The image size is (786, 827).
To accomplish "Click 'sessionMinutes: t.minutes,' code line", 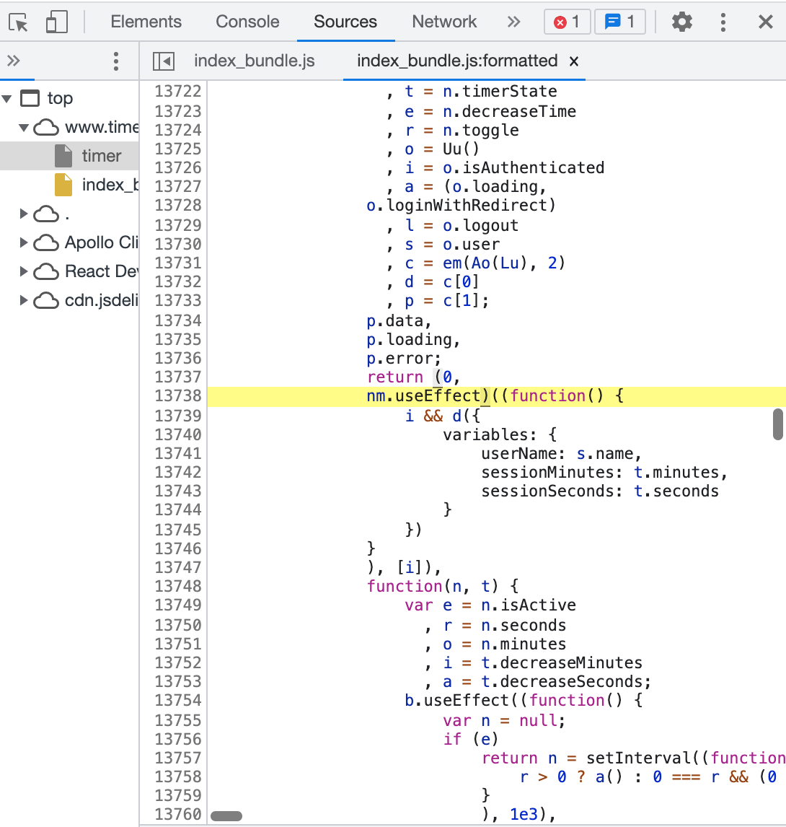I will [605, 473].
